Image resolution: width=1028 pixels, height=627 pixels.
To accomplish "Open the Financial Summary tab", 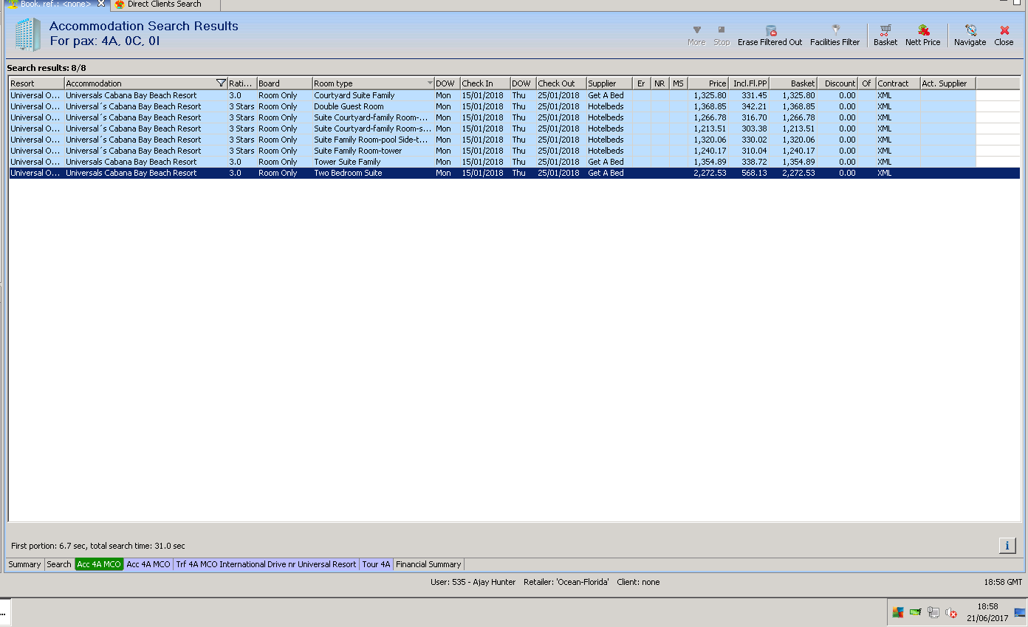I will 428,564.
